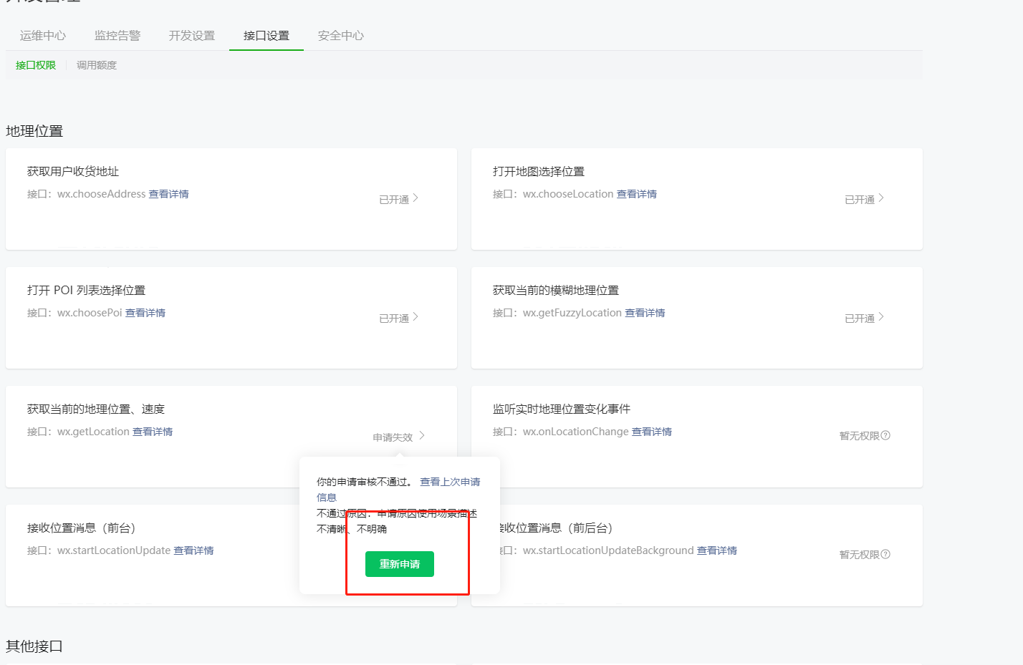Open the 安全中心 tab
The image size is (1023, 665).
[x=341, y=36]
